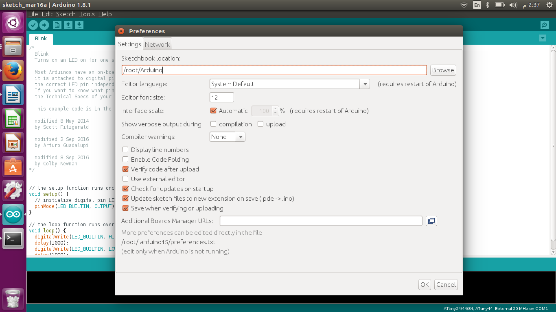Open the Help menu
Viewport: 556px width, 312px height.
click(x=105, y=14)
